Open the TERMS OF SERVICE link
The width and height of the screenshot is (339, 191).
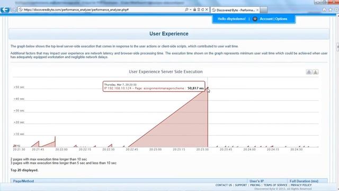pyautogui.click(x=275, y=185)
